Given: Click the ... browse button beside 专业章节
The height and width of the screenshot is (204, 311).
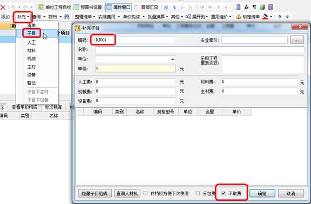Looking at the screenshot, I should pyautogui.click(x=297, y=40).
